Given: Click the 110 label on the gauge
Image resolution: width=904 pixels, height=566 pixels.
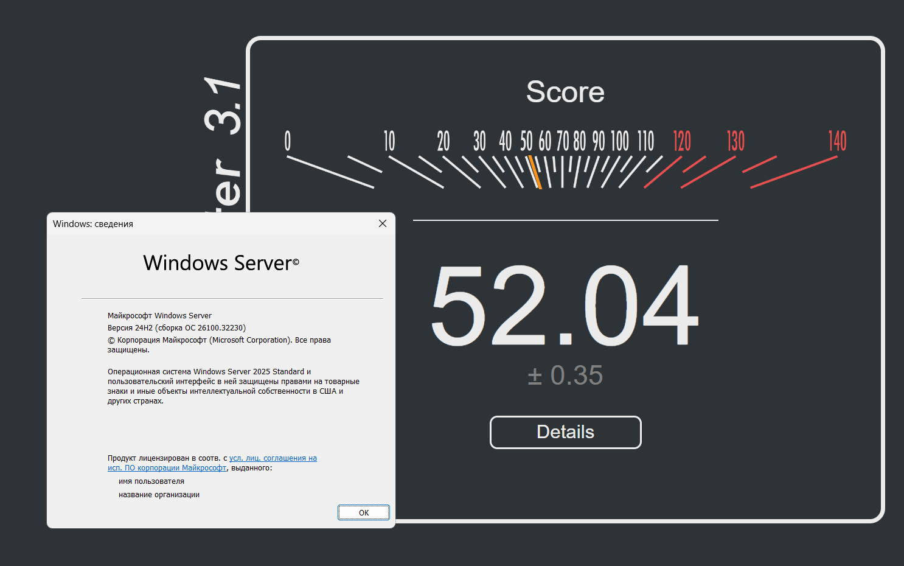Looking at the screenshot, I should pyautogui.click(x=645, y=141).
